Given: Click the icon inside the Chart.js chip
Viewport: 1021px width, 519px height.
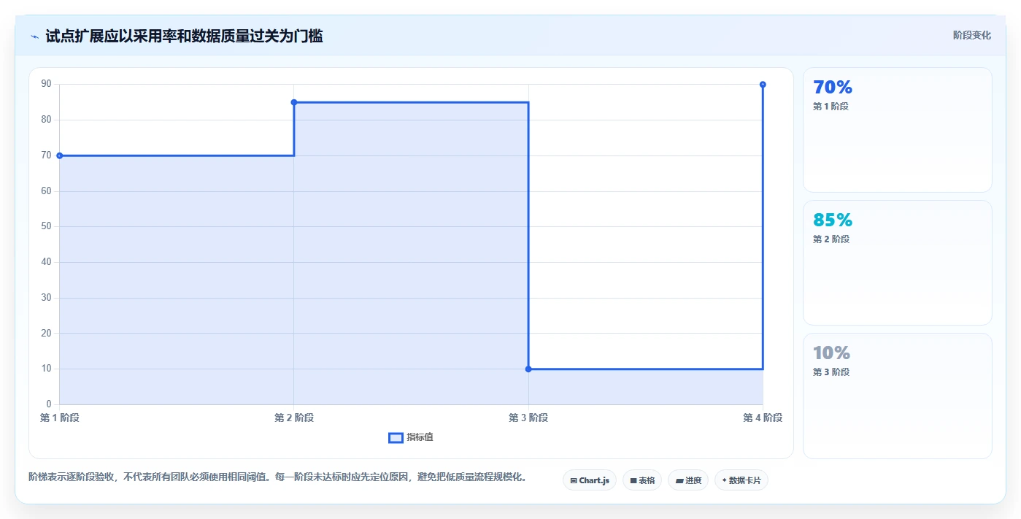Looking at the screenshot, I should [x=574, y=480].
